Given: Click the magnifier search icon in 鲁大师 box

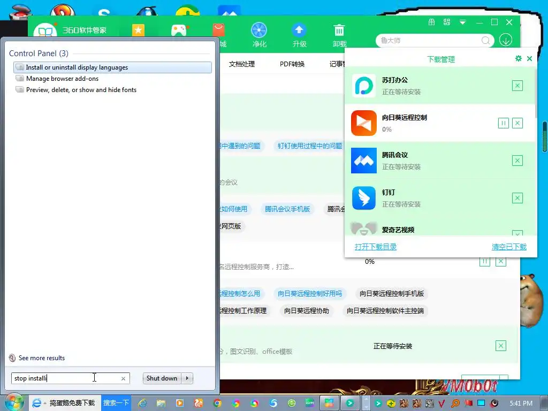Looking at the screenshot, I should click(485, 41).
